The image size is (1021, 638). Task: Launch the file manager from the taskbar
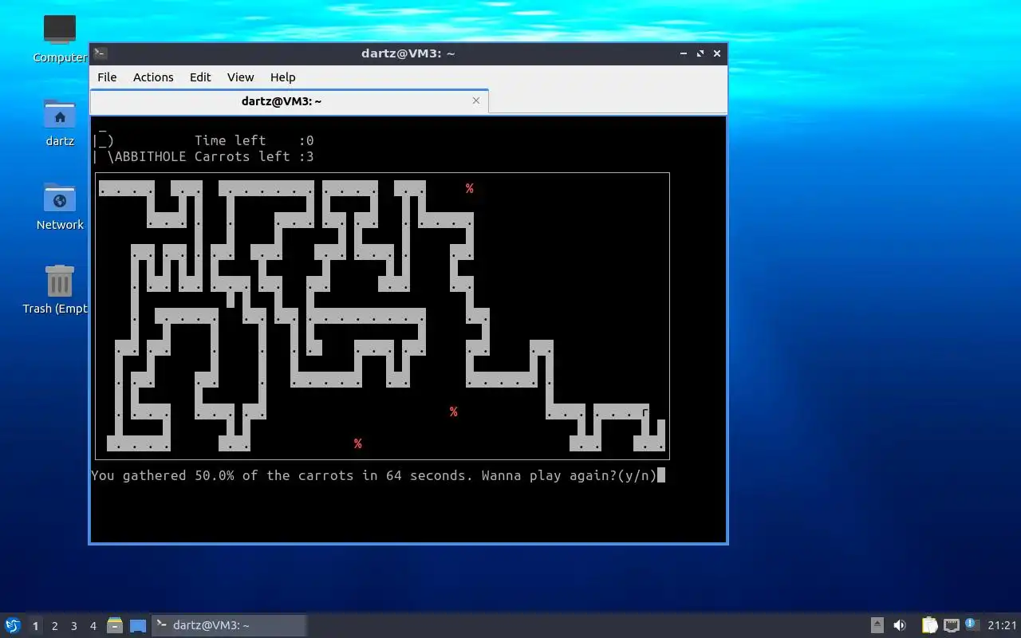pyautogui.click(x=115, y=625)
